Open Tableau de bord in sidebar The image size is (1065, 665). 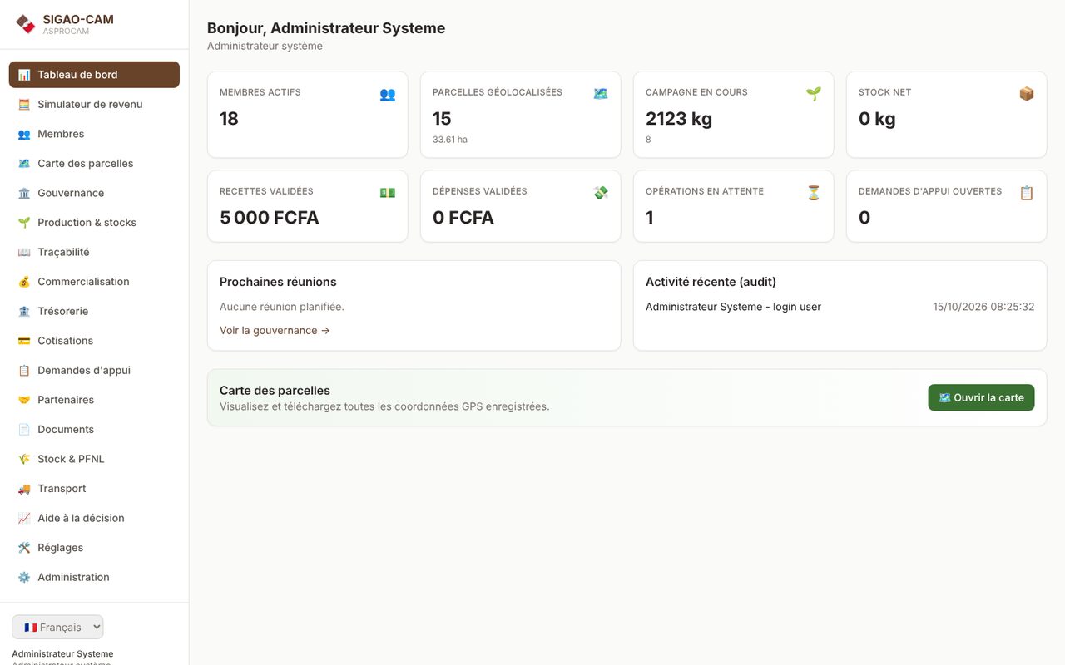coord(94,75)
